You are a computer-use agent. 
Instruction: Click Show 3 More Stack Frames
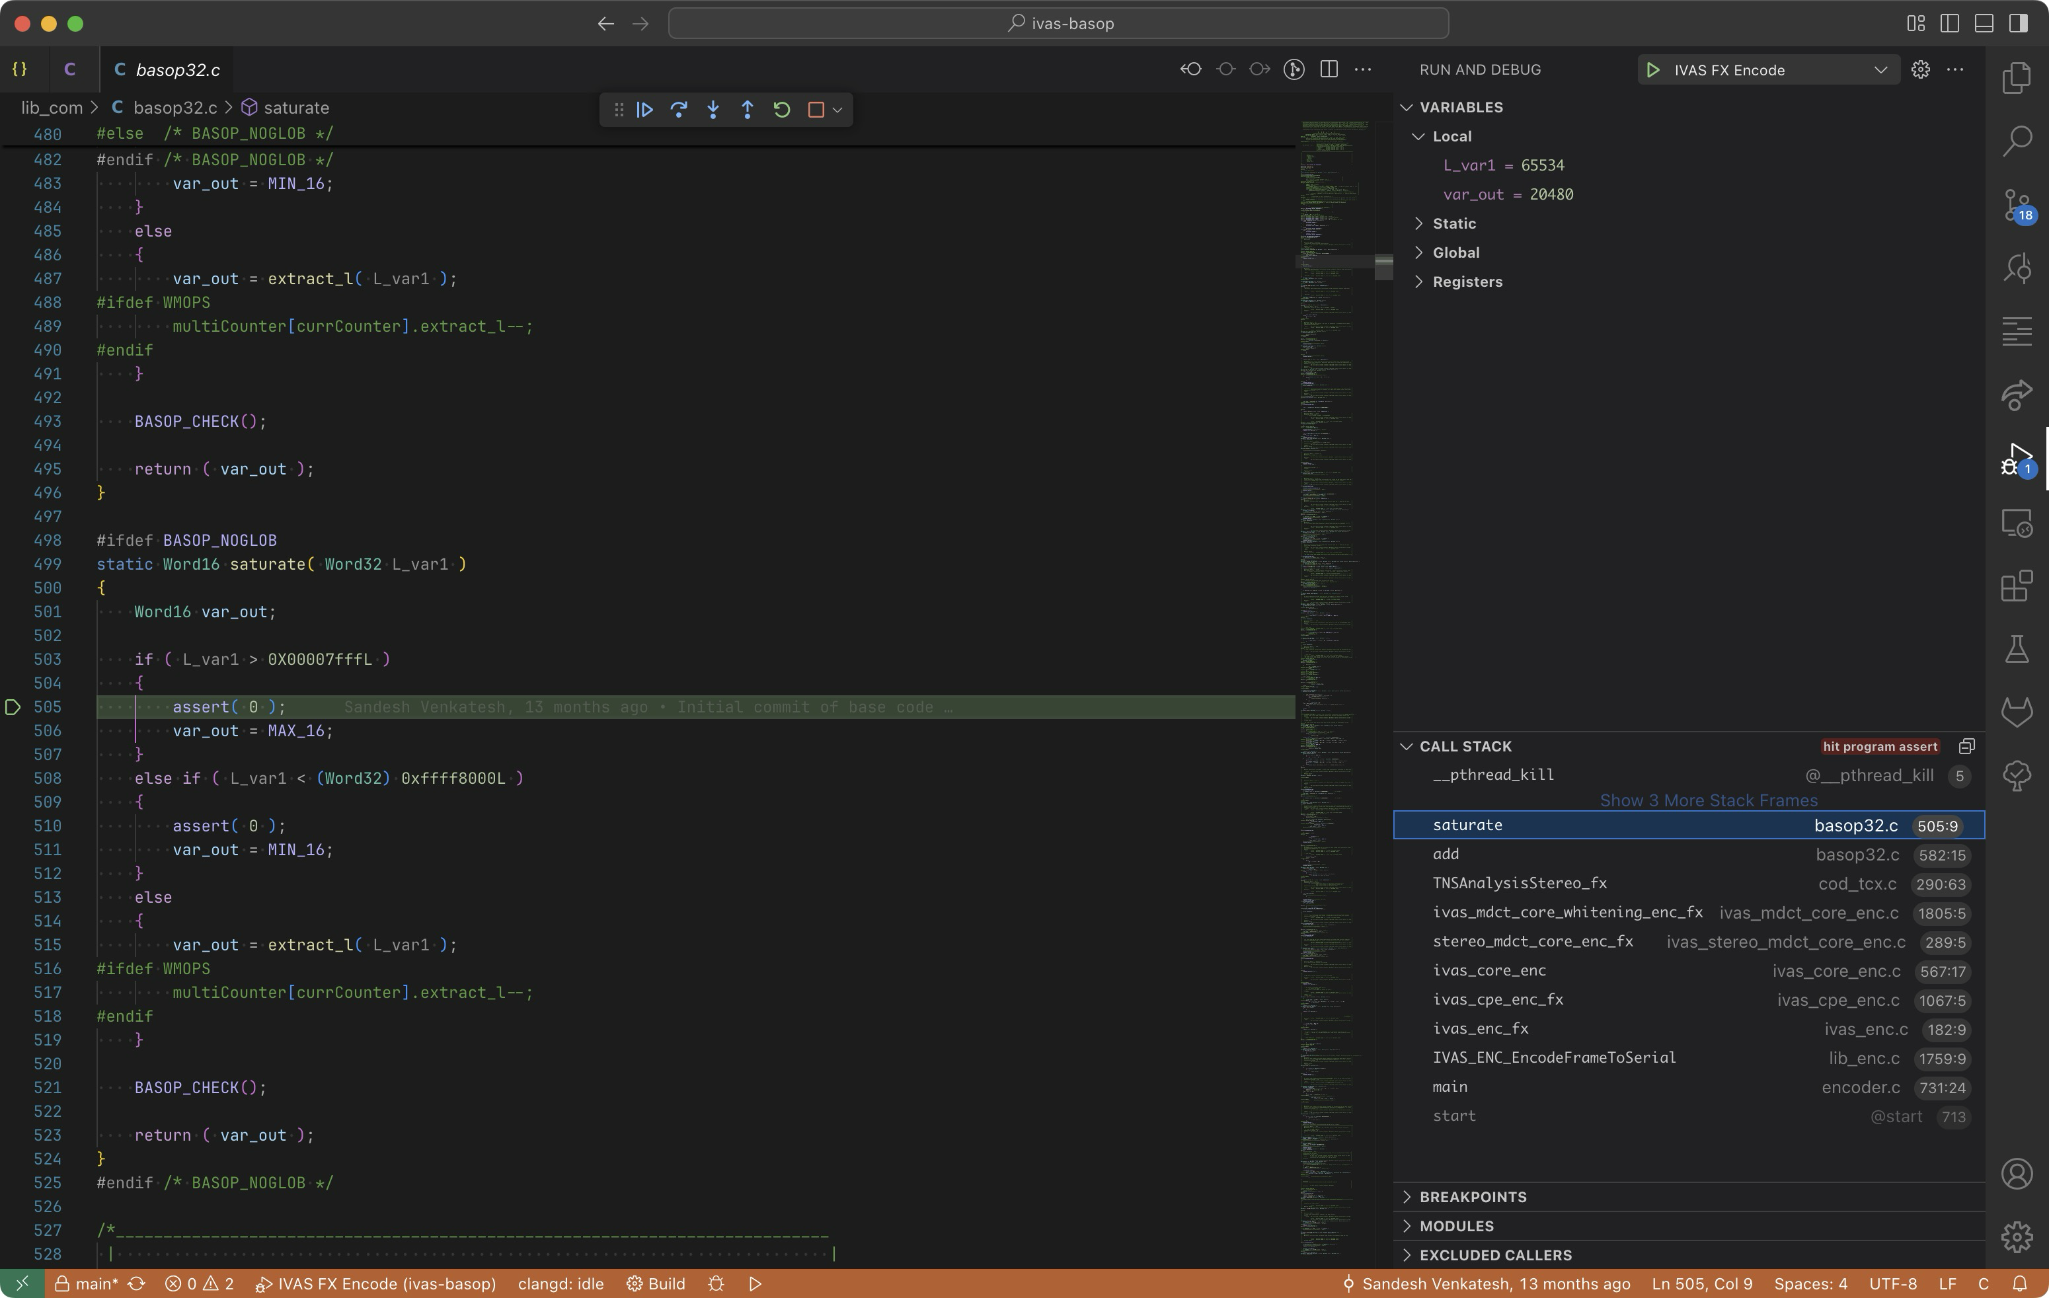(x=1708, y=800)
